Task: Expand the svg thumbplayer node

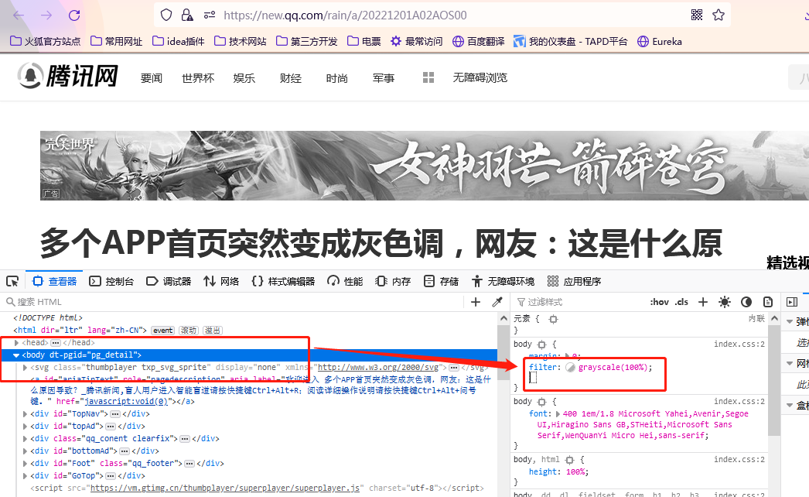Action: [25, 367]
